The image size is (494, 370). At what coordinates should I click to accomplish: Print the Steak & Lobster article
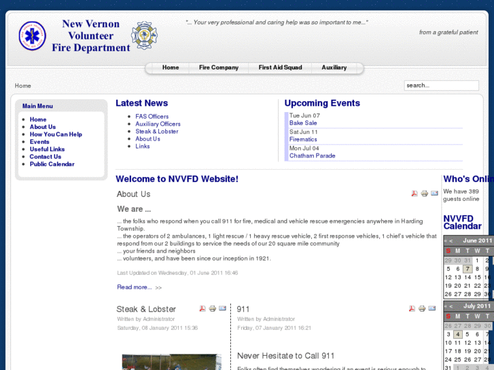tap(213, 309)
